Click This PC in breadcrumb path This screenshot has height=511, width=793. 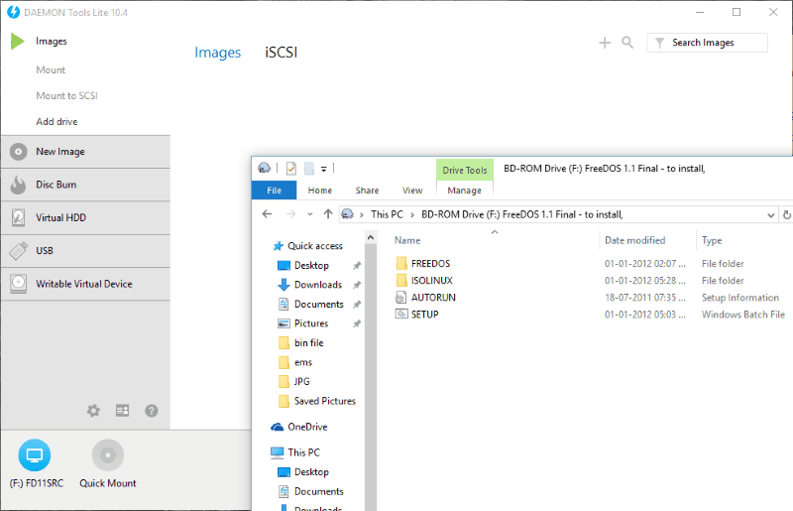[387, 214]
